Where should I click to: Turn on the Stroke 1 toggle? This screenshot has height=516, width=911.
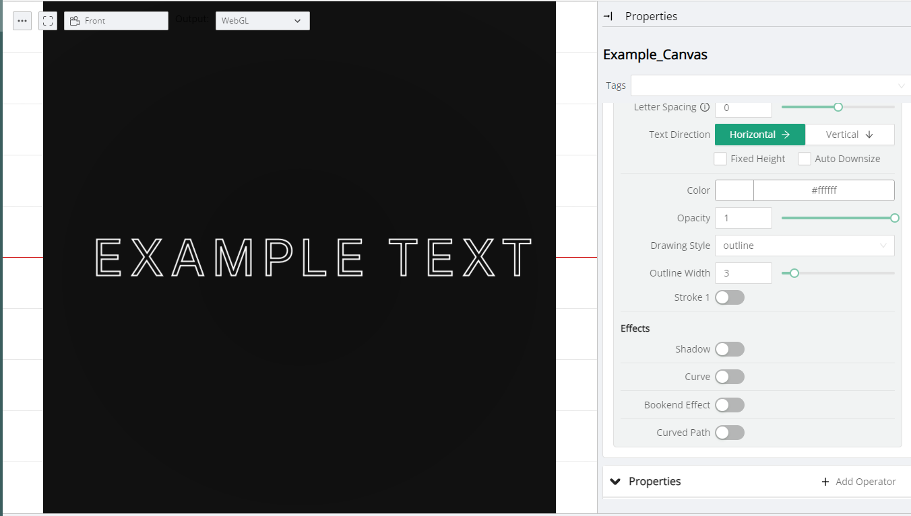point(729,297)
